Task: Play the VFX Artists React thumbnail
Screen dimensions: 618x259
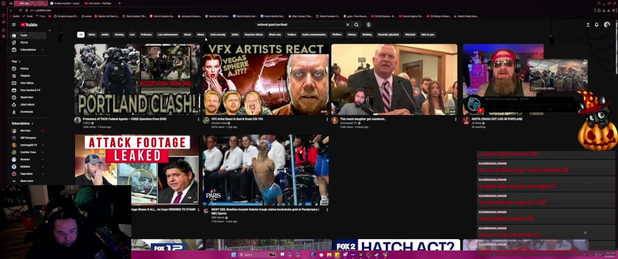Action: (266, 79)
